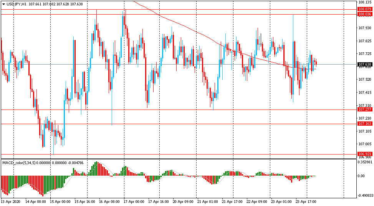The image size is (374, 206).
Task: Click the 107.930 price scale value
Action: 365,28
